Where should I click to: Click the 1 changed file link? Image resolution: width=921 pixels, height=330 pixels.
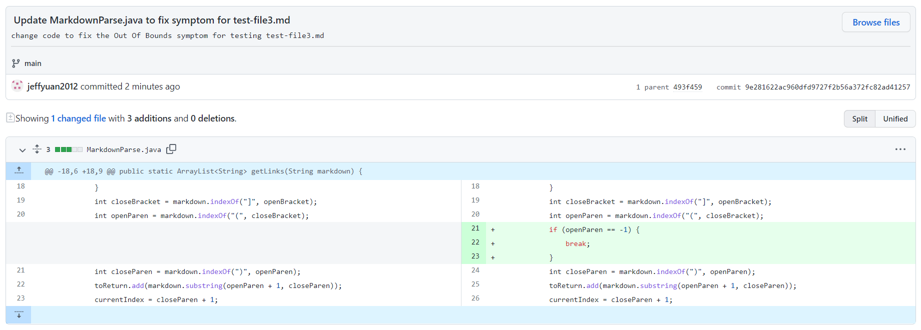click(x=79, y=118)
